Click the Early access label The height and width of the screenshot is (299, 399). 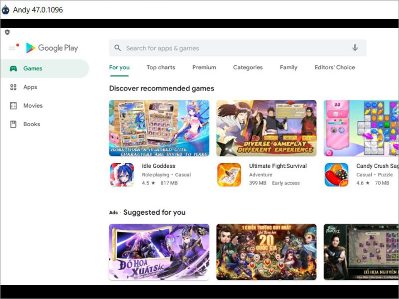click(x=286, y=183)
